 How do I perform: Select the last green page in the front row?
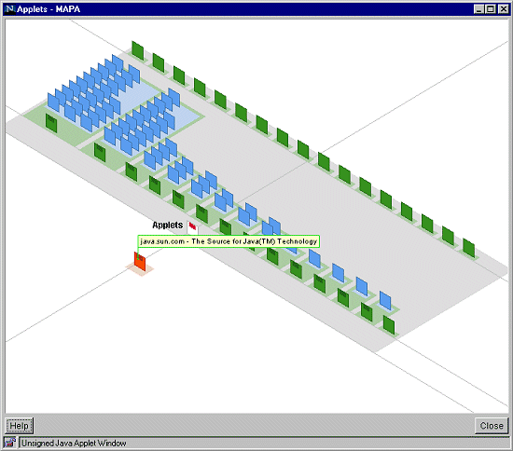[x=389, y=325]
